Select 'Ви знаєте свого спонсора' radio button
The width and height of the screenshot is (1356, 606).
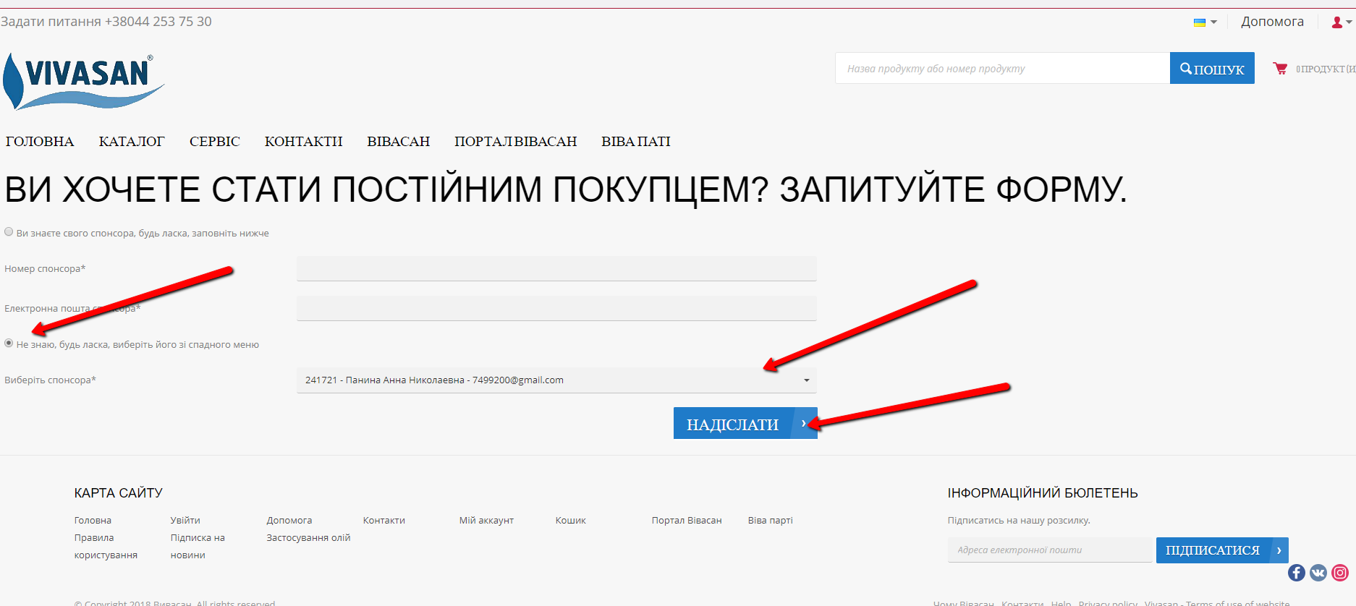(9, 232)
